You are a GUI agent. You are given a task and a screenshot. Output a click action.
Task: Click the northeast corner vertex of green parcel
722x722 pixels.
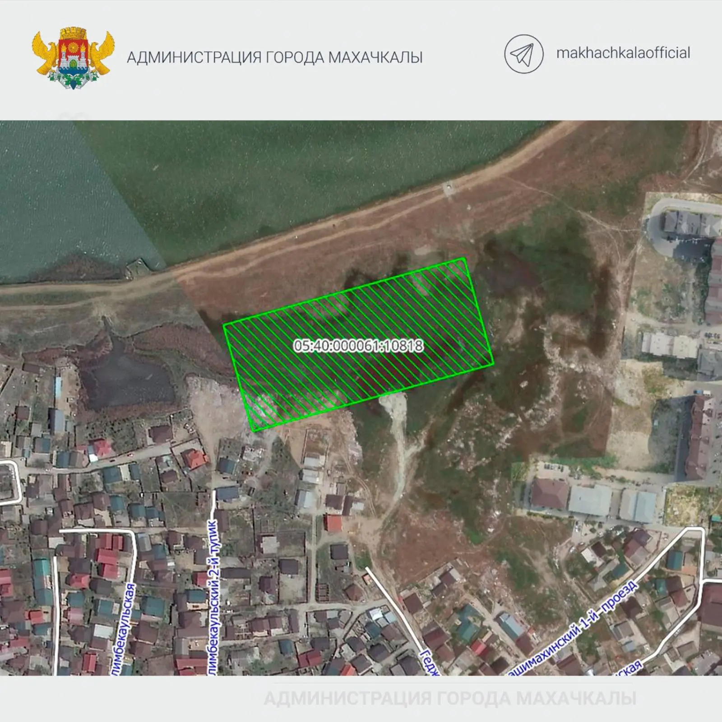coord(464,259)
